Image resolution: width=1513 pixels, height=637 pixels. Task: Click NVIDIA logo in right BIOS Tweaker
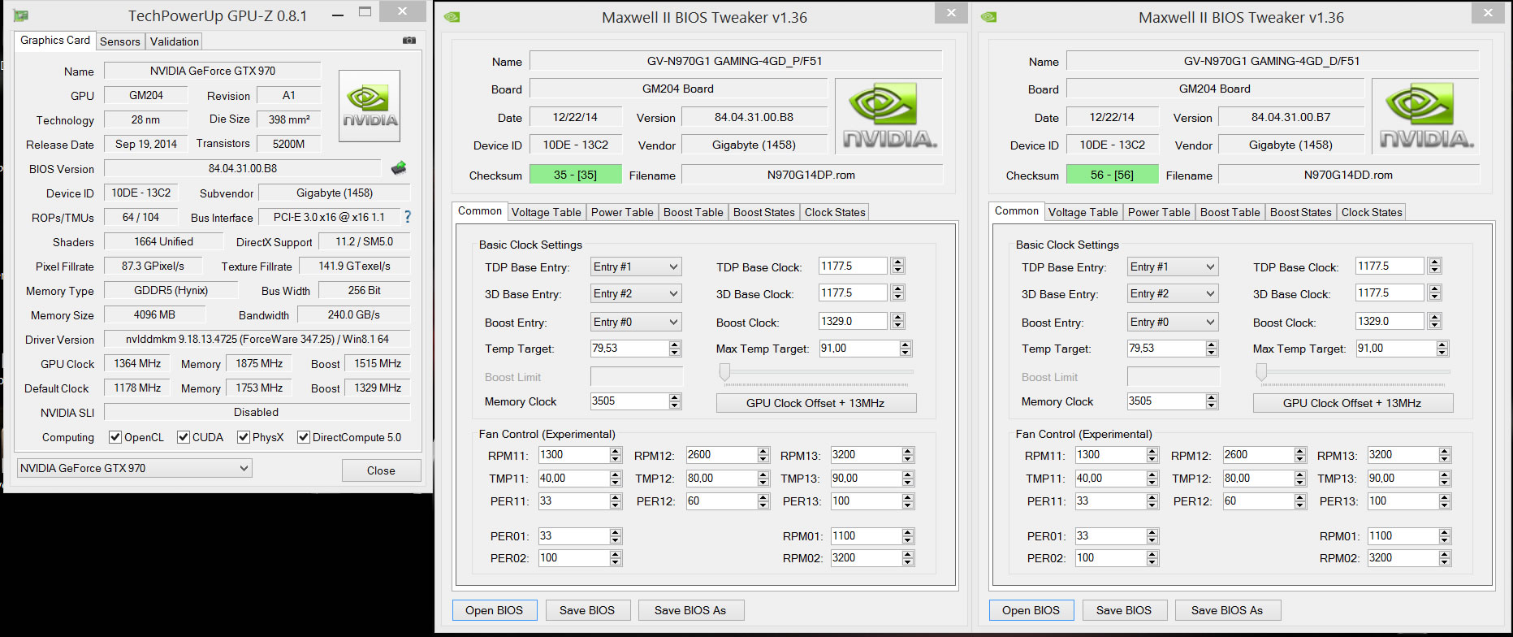tap(1425, 116)
